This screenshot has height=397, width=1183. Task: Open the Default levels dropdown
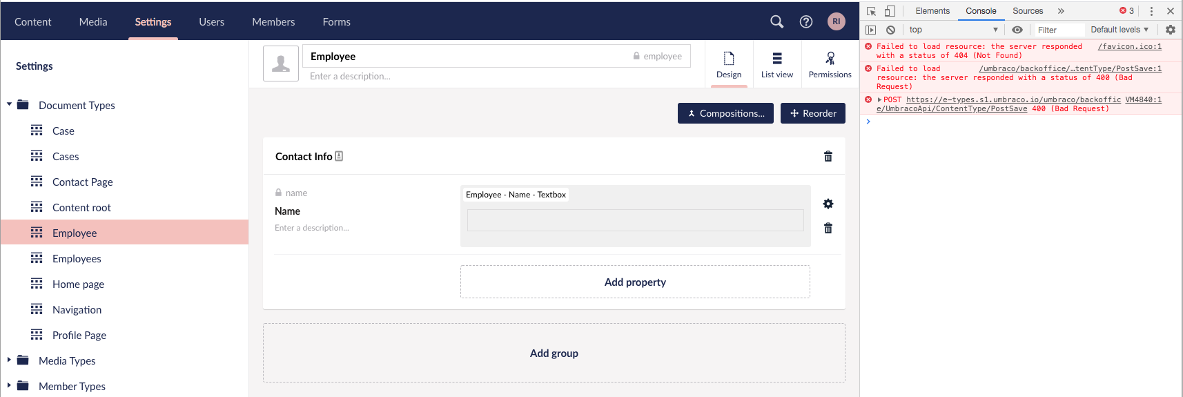[1120, 30]
